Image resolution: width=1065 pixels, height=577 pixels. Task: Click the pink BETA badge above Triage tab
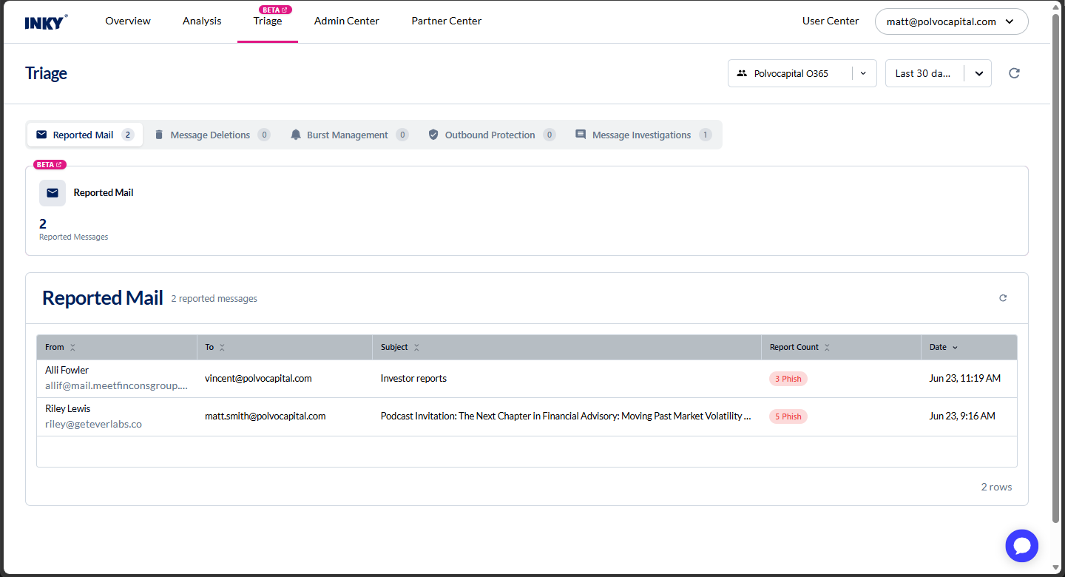275,10
